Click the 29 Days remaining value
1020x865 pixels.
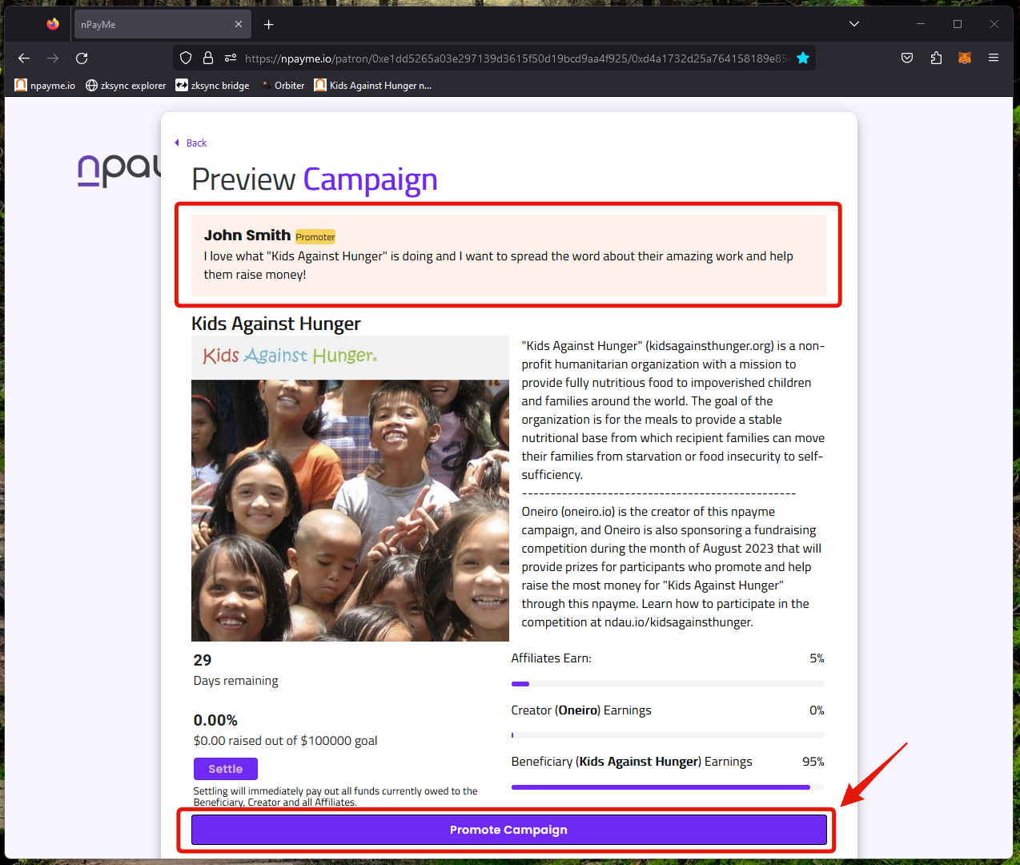(203, 660)
